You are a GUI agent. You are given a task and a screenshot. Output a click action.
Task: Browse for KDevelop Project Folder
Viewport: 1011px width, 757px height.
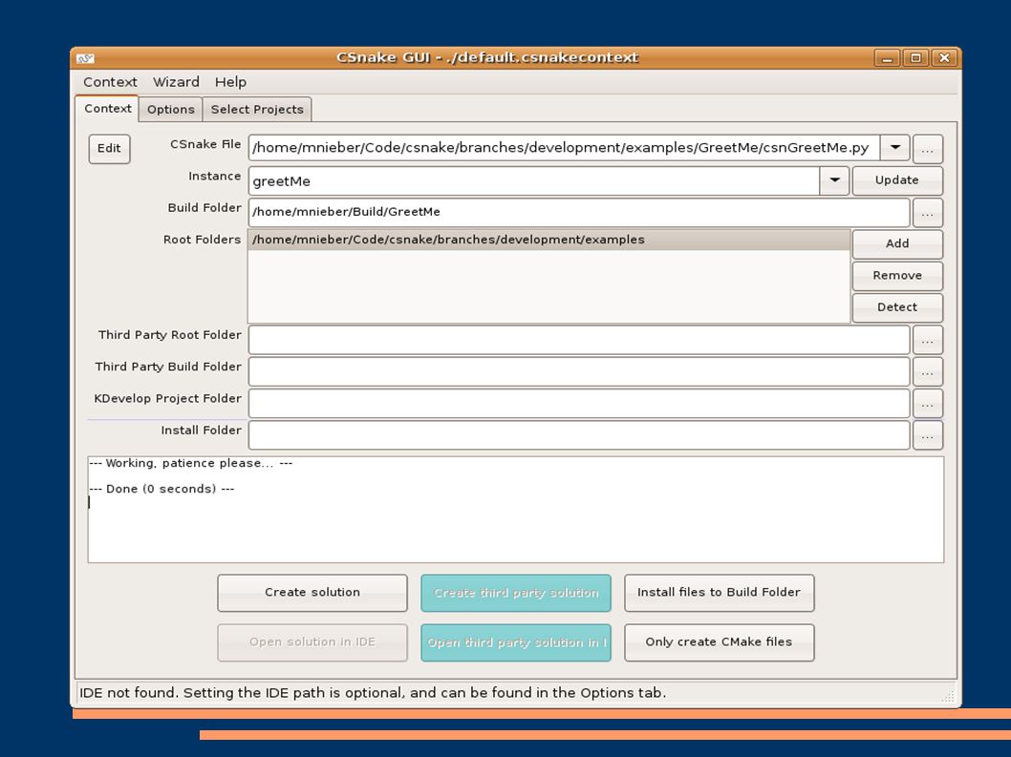coord(927,404)
